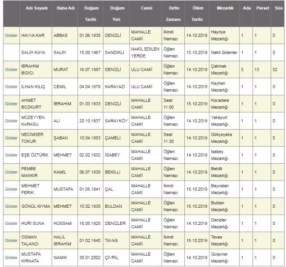Screen dimensions: 286x267
Task: Click Göster next to İlhan Kılıç
Action: click(11, 87)
